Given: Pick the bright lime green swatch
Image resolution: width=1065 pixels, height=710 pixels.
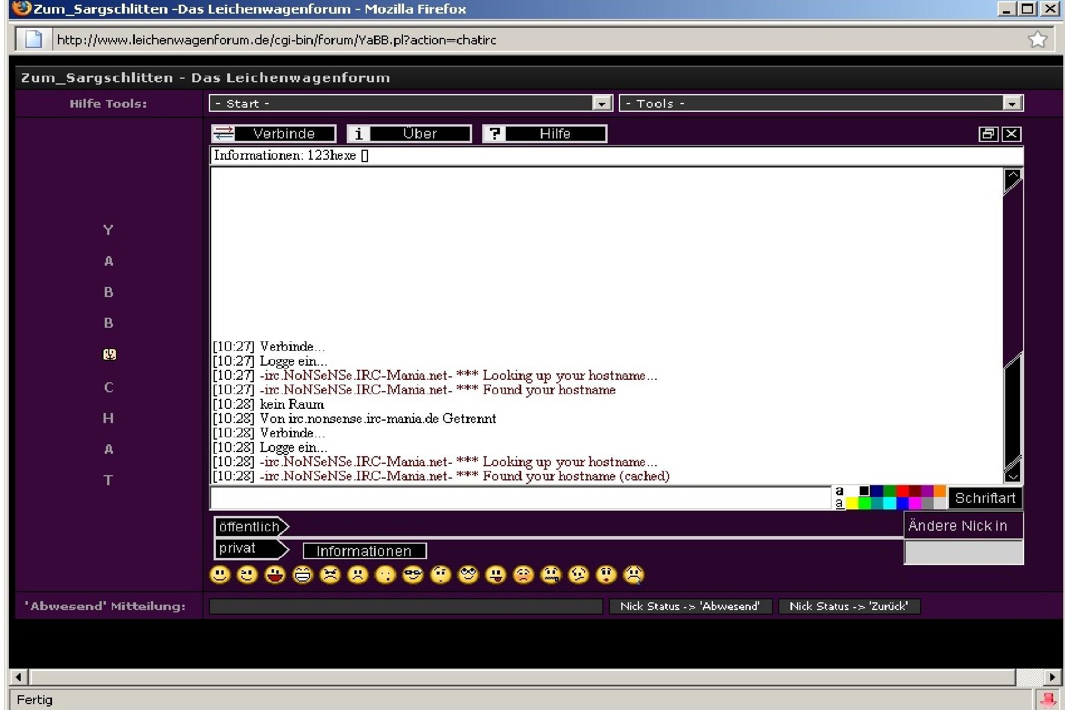Looking at the screenshot, I should [864, 503].
